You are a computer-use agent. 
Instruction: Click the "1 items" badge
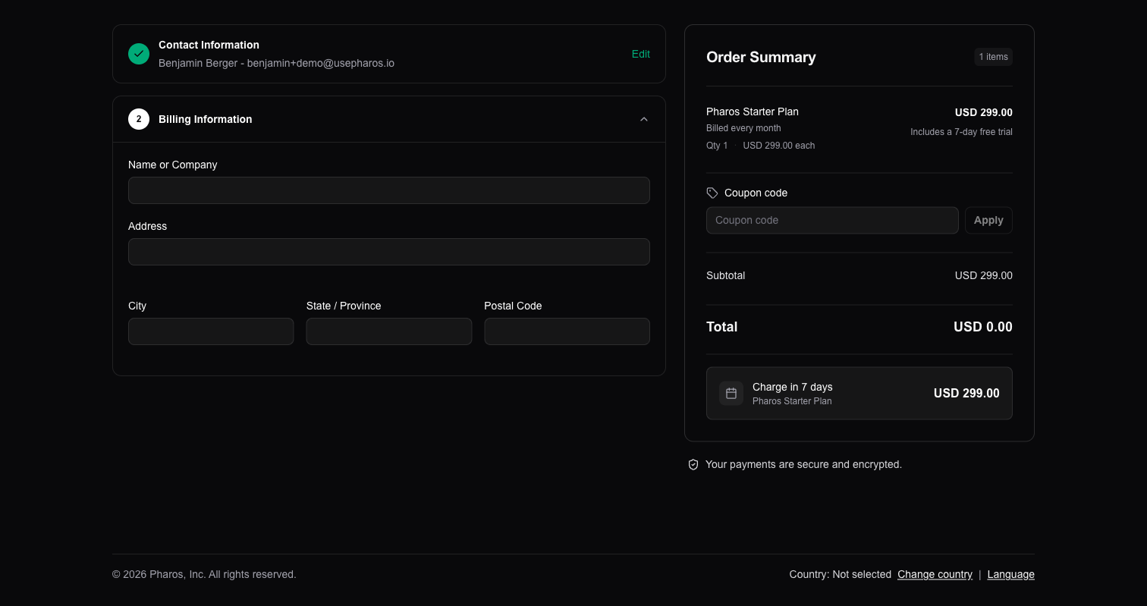coord(993,57)
